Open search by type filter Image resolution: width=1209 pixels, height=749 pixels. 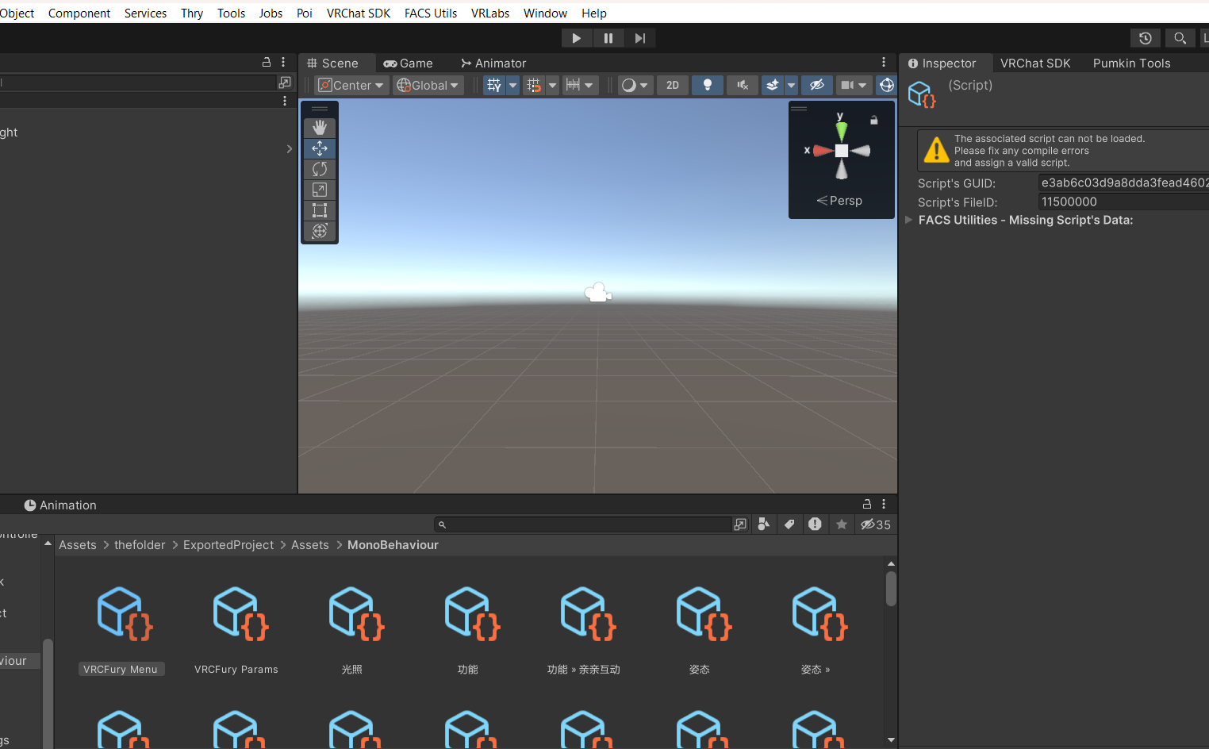click(x=764, y=524)
